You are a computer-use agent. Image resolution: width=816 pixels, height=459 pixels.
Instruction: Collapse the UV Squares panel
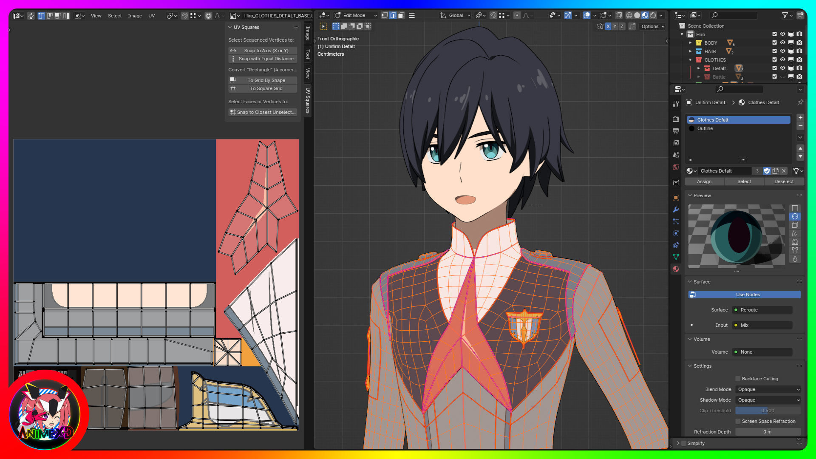point(230,27)
